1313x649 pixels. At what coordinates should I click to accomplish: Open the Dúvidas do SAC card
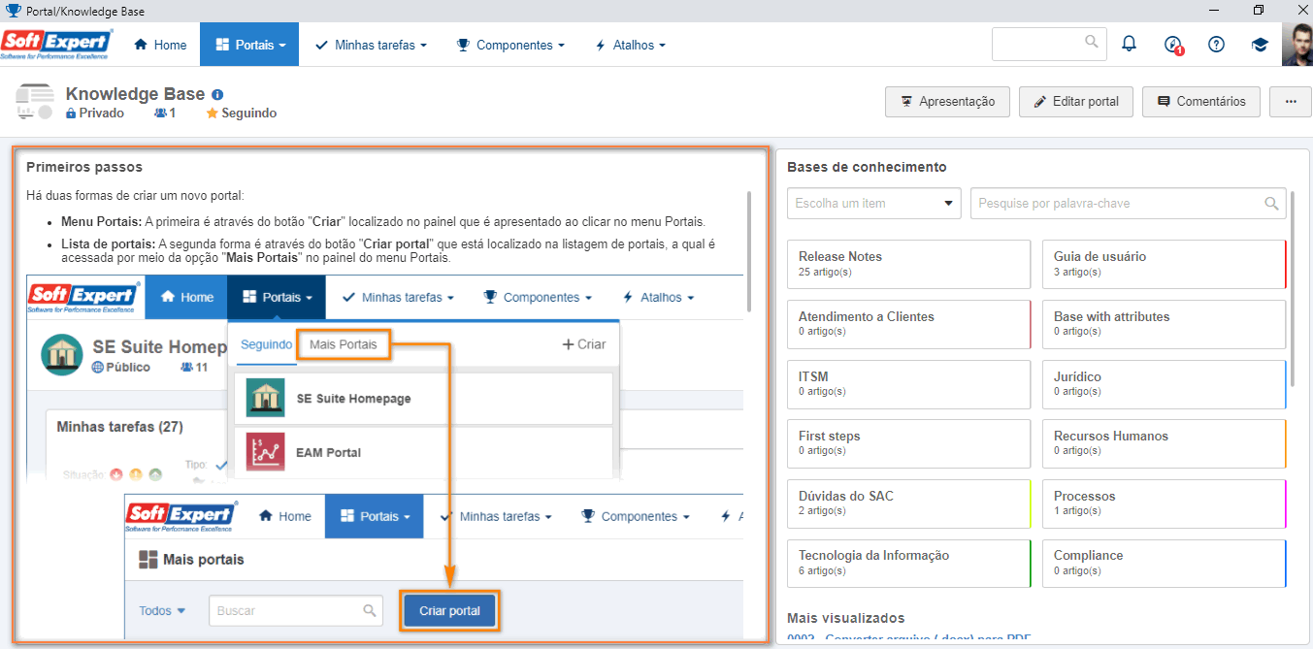(x=908, y=503)
